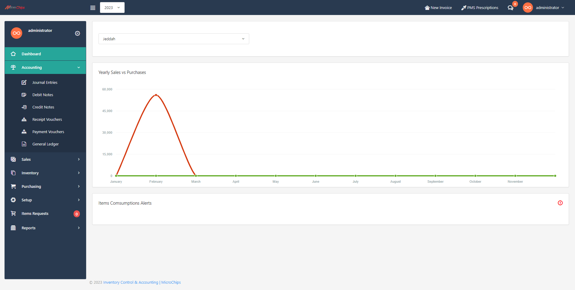The width and height of the screenshot is (575, 290).
Task: Open Receipt Vouchers page
Action: tap(47, 119)
